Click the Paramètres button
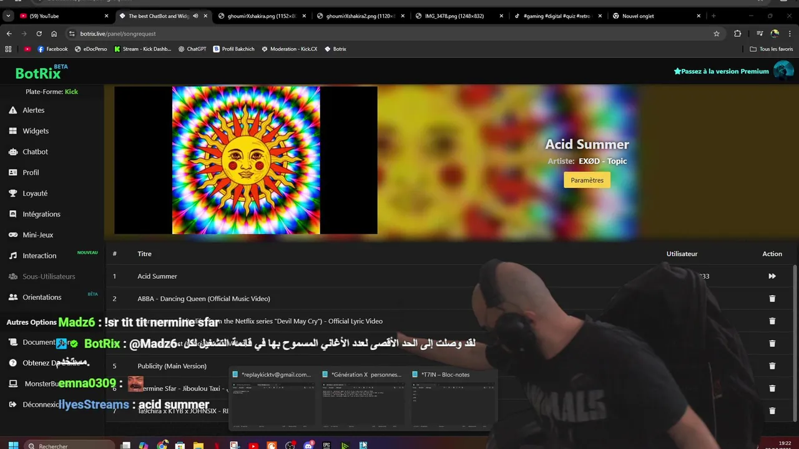This screenshot has height=449, width=799. tap(587, 180)
